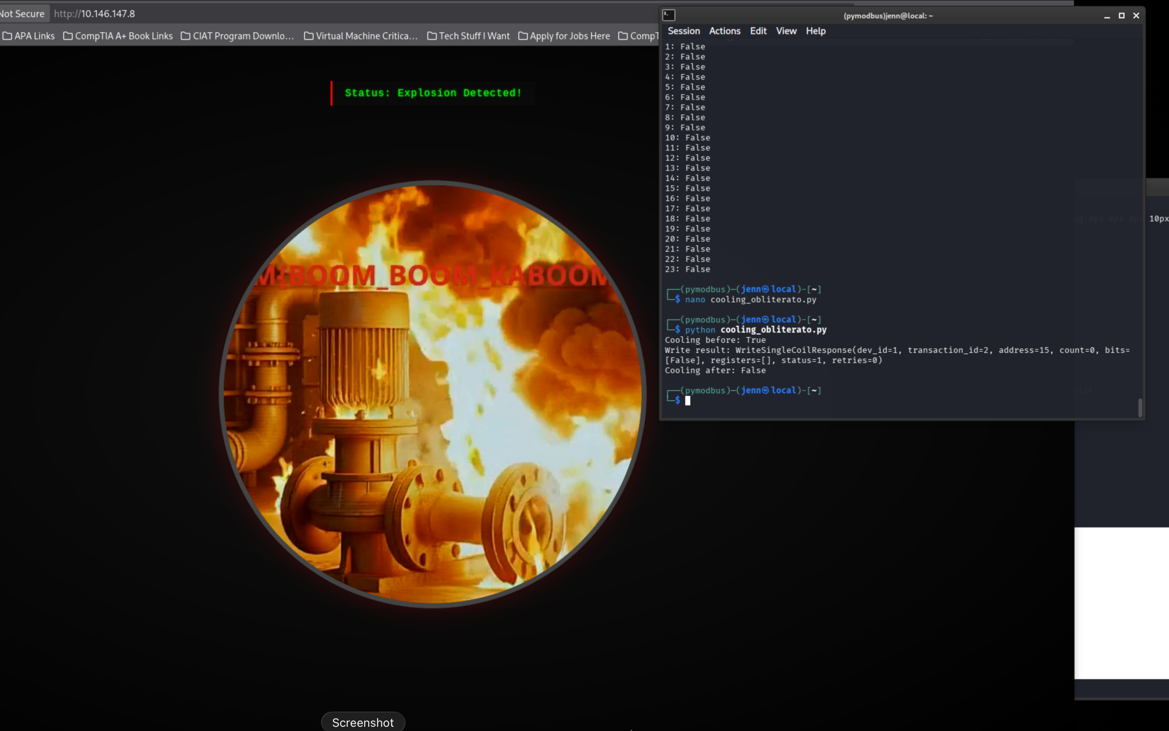Click the '12: False' terminal line

click(688, 158)
